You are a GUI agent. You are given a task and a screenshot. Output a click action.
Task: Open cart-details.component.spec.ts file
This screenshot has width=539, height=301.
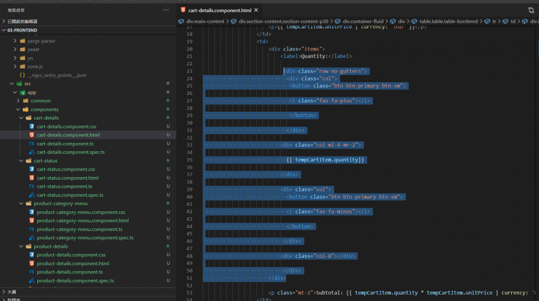71,152
